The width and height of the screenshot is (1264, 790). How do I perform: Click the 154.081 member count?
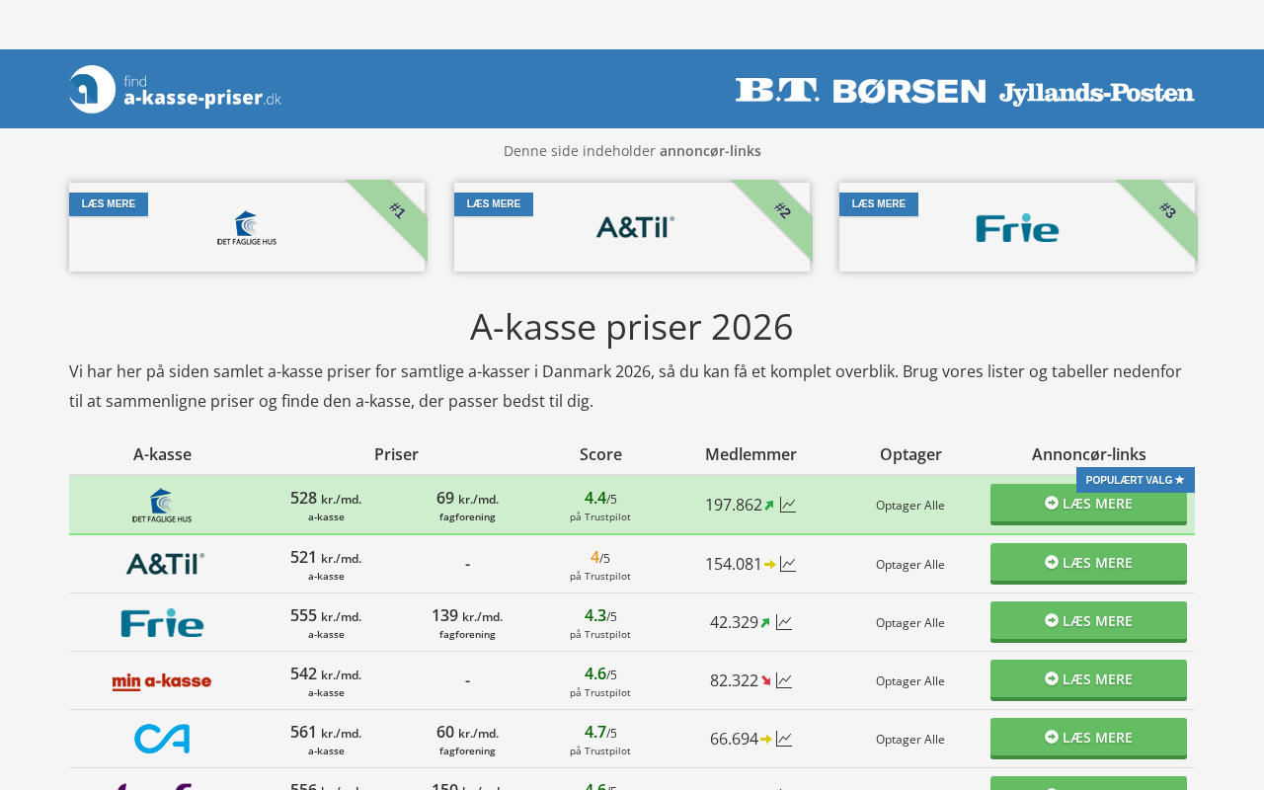click(734, 564)
